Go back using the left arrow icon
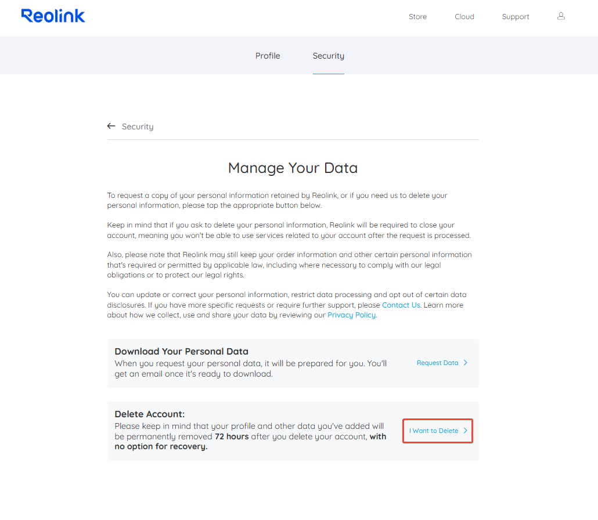The width and height of the screenshot is (598, 520). (111, 126)
